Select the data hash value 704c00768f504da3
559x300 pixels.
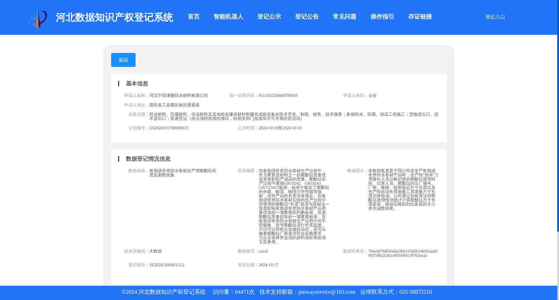pos(403,253)
